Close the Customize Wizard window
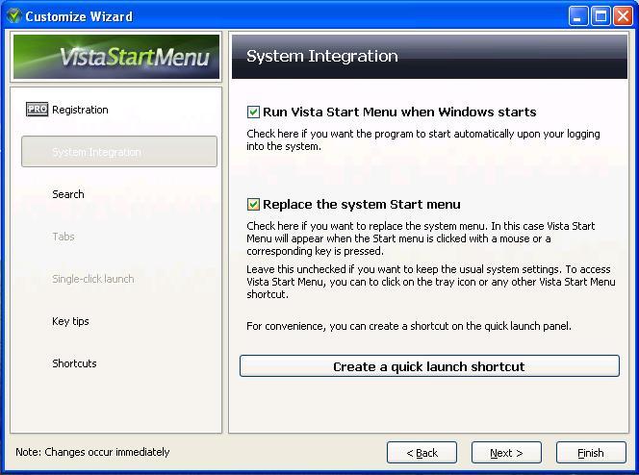This screenshot has width=639, height=475. tap(623, 16)
